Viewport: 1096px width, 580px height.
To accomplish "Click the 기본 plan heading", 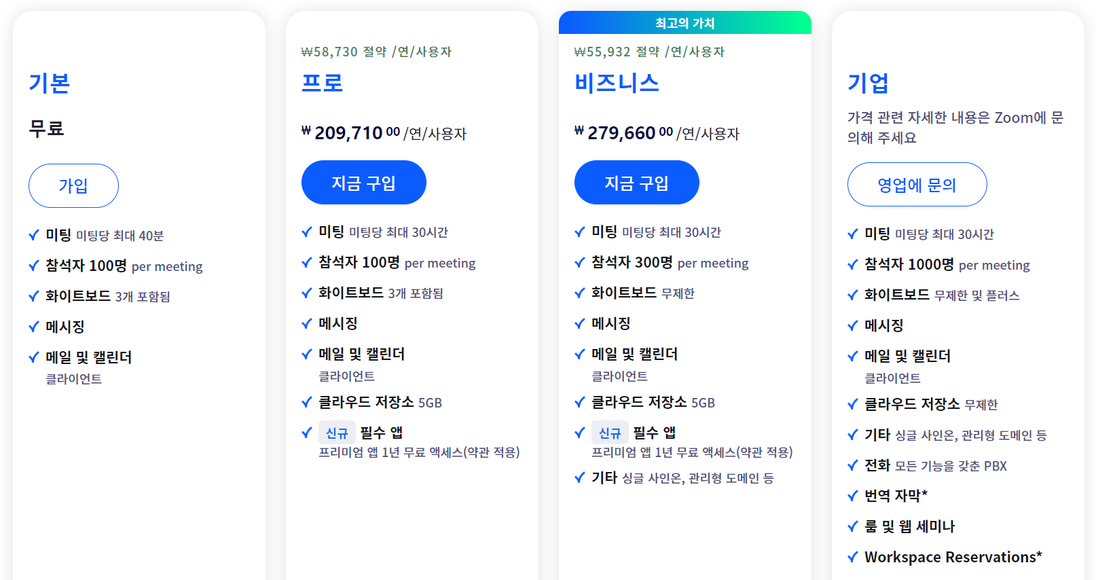I will click(49, 83).
